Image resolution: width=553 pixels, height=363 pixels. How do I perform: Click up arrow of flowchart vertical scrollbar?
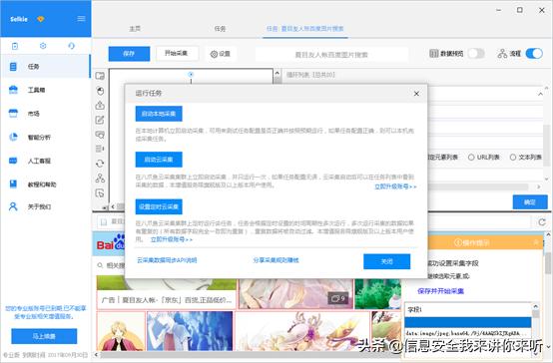277,74
